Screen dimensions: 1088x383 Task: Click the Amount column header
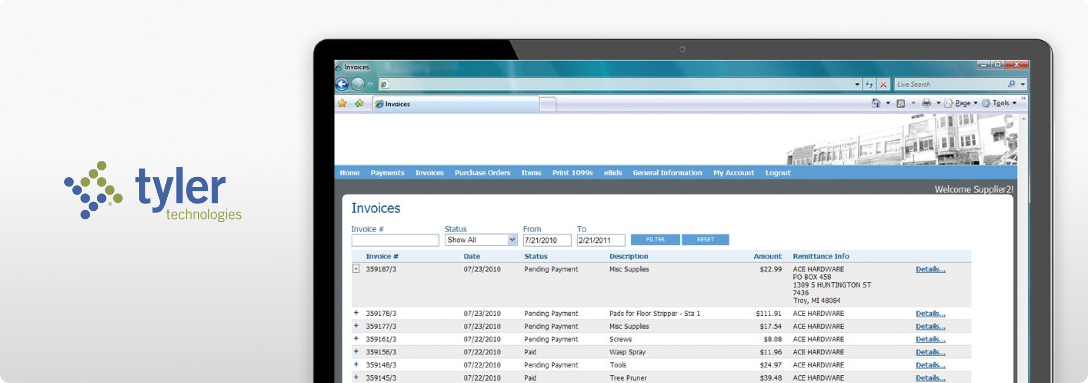point(767,257)
